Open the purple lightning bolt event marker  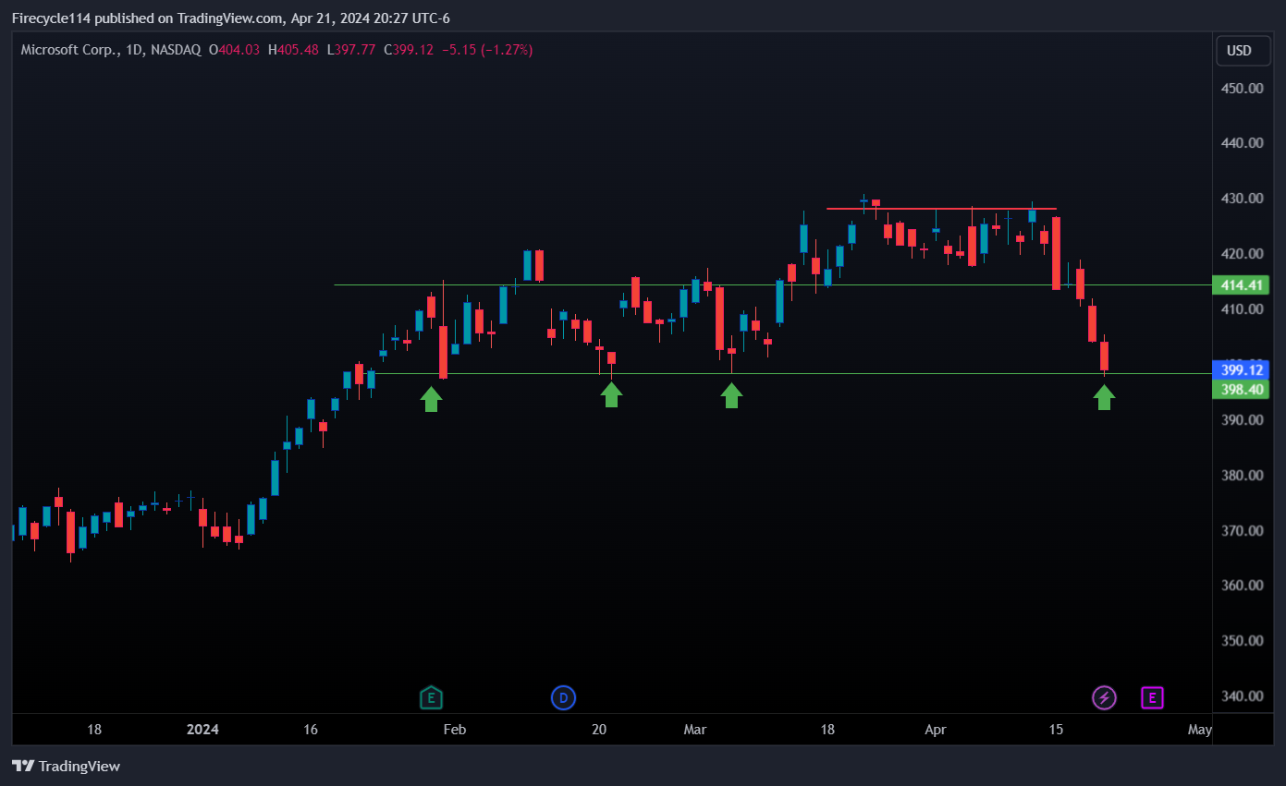pos(1104,697)
